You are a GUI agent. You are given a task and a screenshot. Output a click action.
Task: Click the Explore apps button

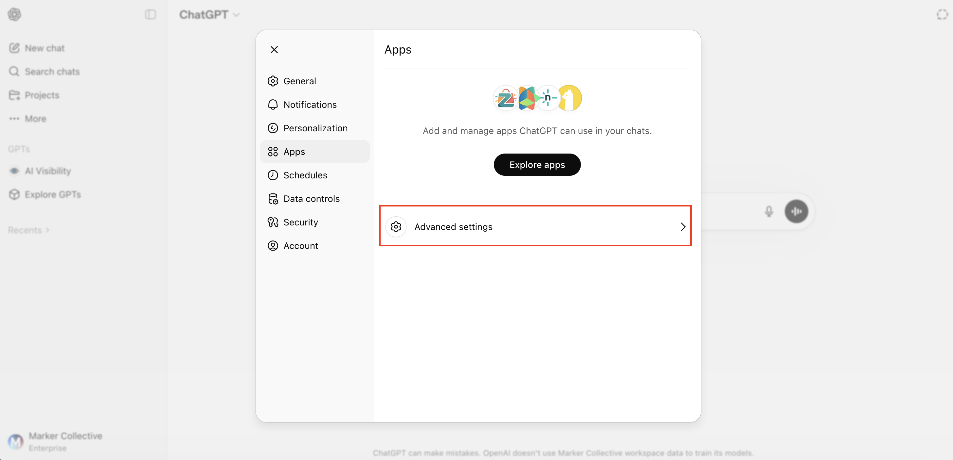coord(537,165)
